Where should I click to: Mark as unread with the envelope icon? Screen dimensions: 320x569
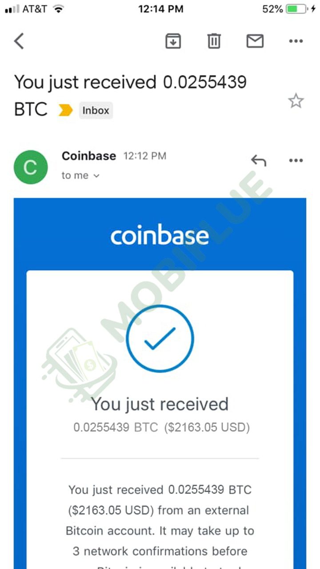(x=255, y=41)
